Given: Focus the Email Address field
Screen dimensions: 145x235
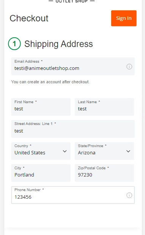Looking at the screenshot, I should pos(73,66).
